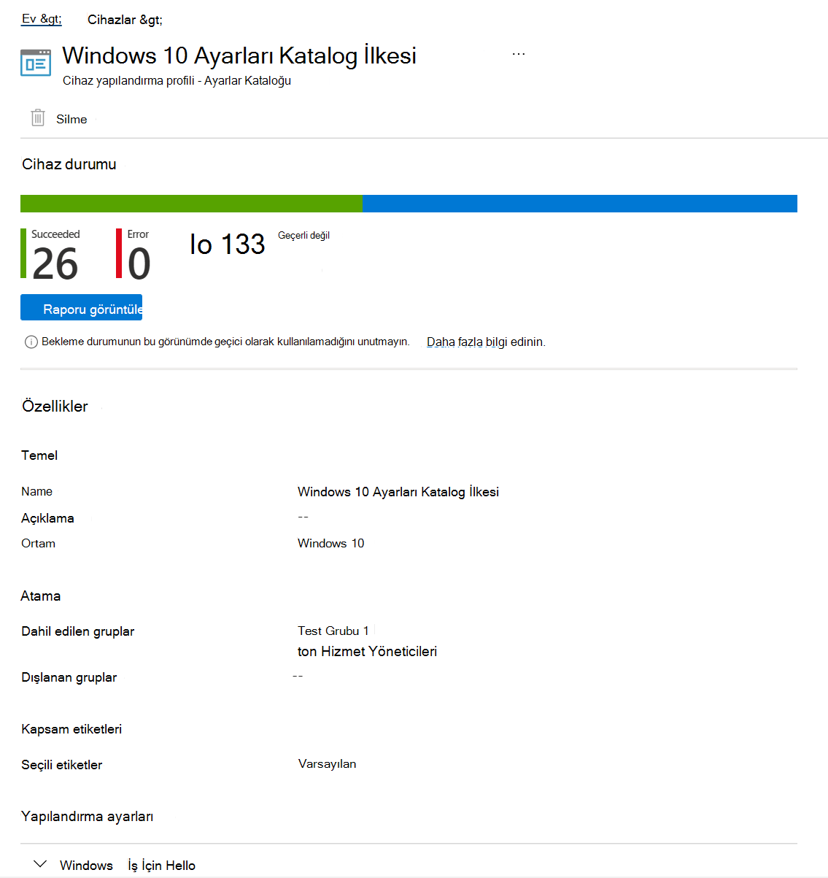Click the Succeeded count 26
Image resolution: width=828 pixels, height=878 pixels.
coord(55,264)
